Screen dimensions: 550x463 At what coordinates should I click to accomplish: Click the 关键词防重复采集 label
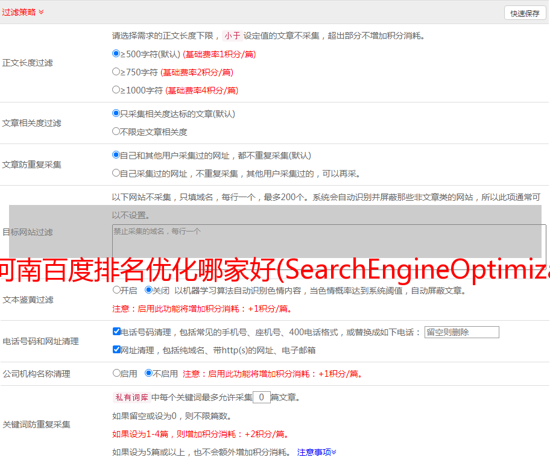click(36, 424)
